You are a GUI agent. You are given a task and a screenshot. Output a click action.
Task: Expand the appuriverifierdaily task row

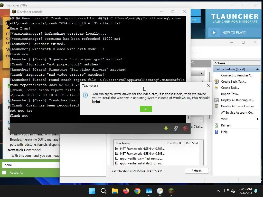click(117, 158)
